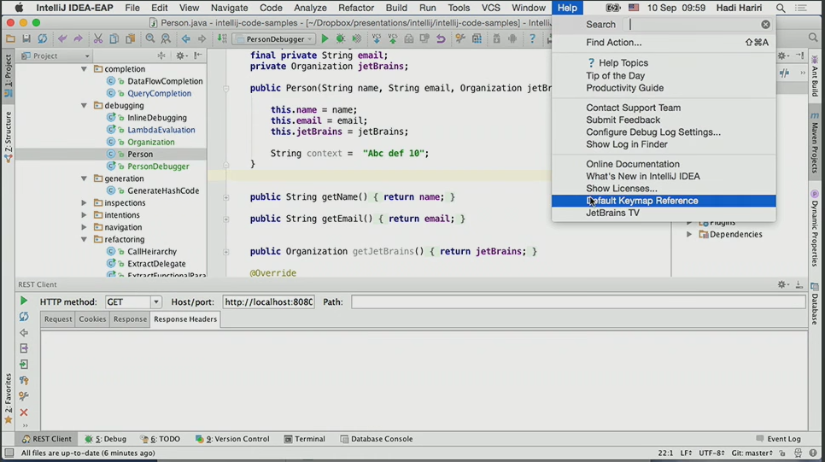Image resolution: width=825 pixels, height=462 pixels.
Task: Open Project panel gear settings icon
Action: pos(180,56)
